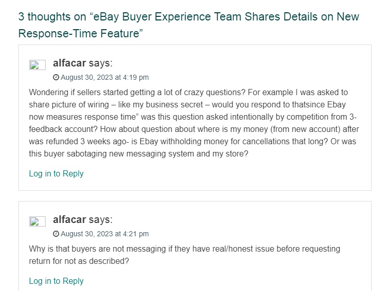This screenshot has width=386, height=291.
Task: Click the text line "return for not as described?"
Action: 79,261
